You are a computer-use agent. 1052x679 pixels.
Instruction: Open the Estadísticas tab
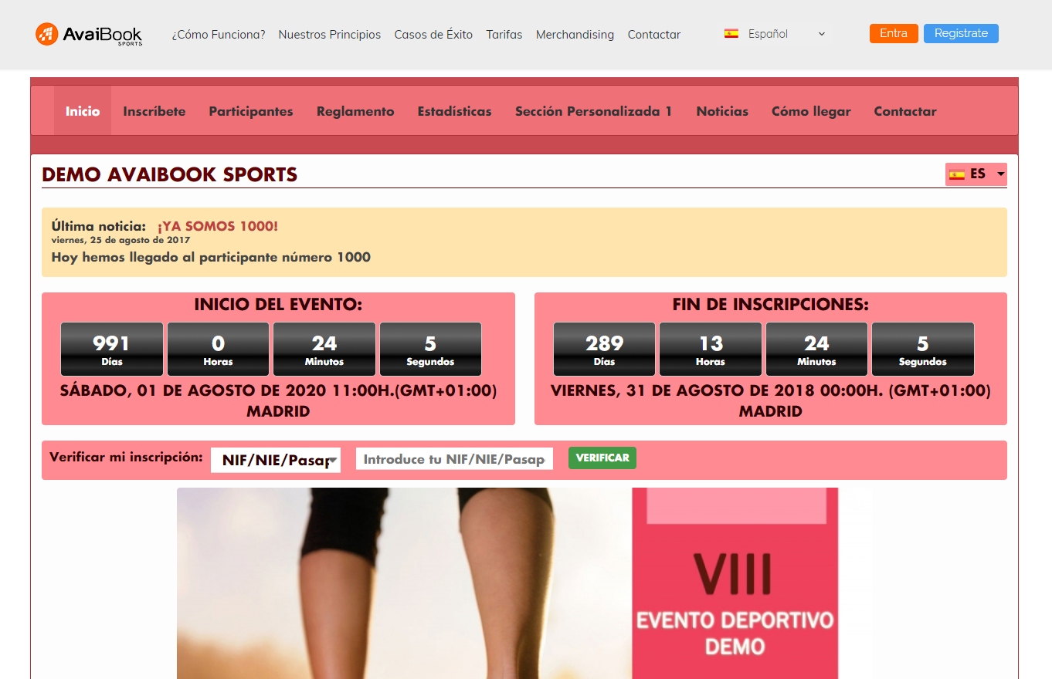coord(454,111)
